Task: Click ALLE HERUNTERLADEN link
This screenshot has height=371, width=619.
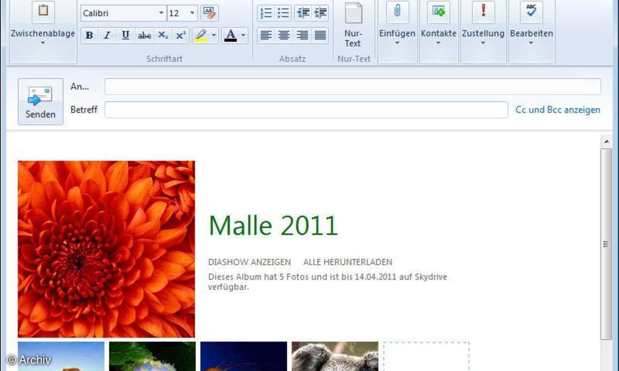Action: pyautogui.click(x=348, y=262)
